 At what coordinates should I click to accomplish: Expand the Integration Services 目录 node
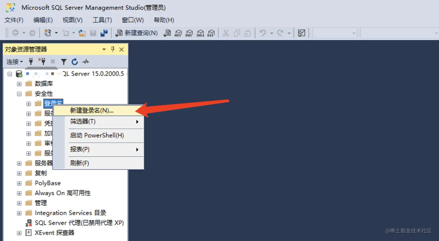pos(19,213)
